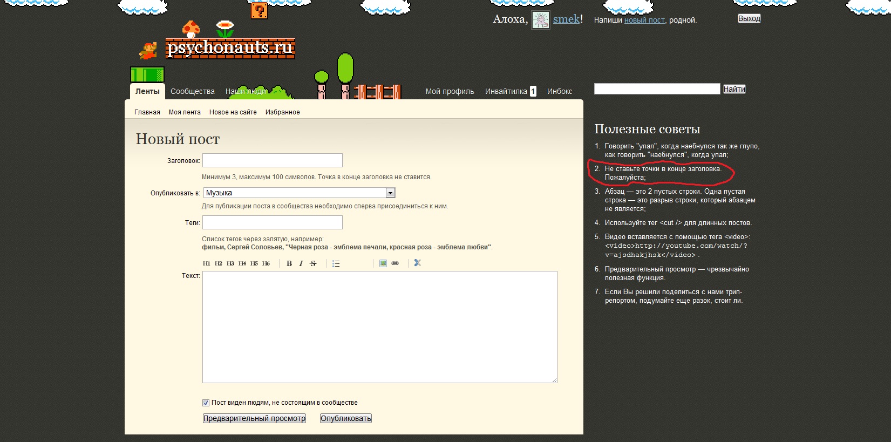Image resolution: width=891 pixels, height=442 pixels.
Task: Switch to the Ленты tab
Action: (147, 91)
